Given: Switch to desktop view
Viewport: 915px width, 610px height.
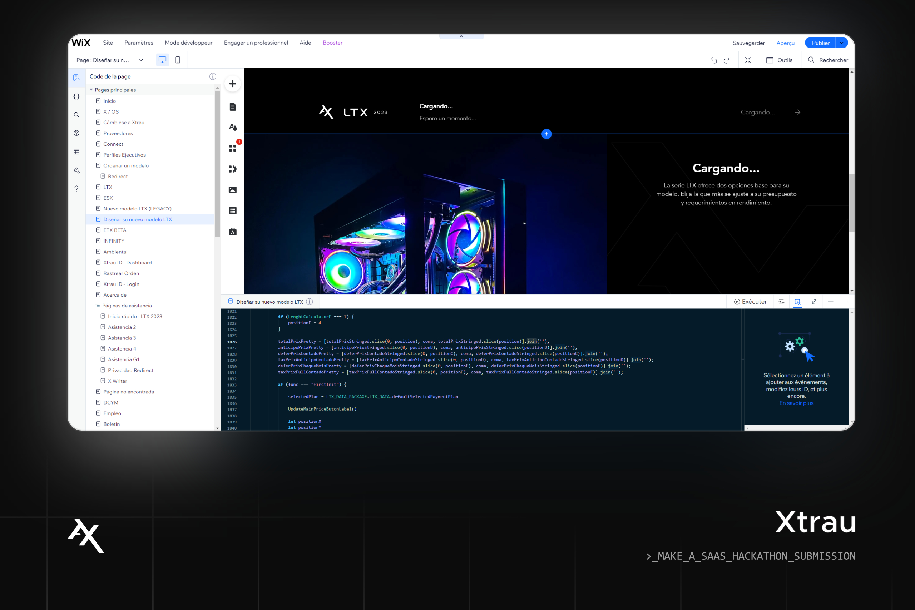Looking at the screenshot, I should 163,60.
